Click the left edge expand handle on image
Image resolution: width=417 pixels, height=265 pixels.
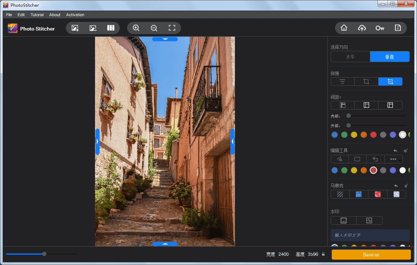click(98, 141)
